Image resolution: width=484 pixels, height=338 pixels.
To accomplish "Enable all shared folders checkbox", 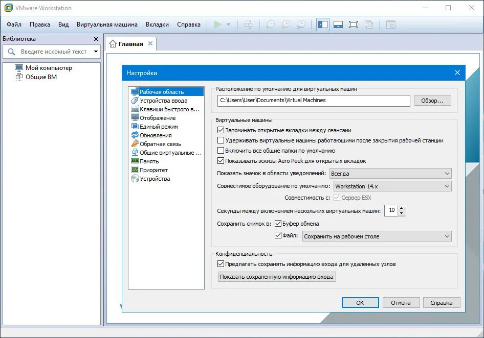I will pyautogui.click(x=222, y=150).
